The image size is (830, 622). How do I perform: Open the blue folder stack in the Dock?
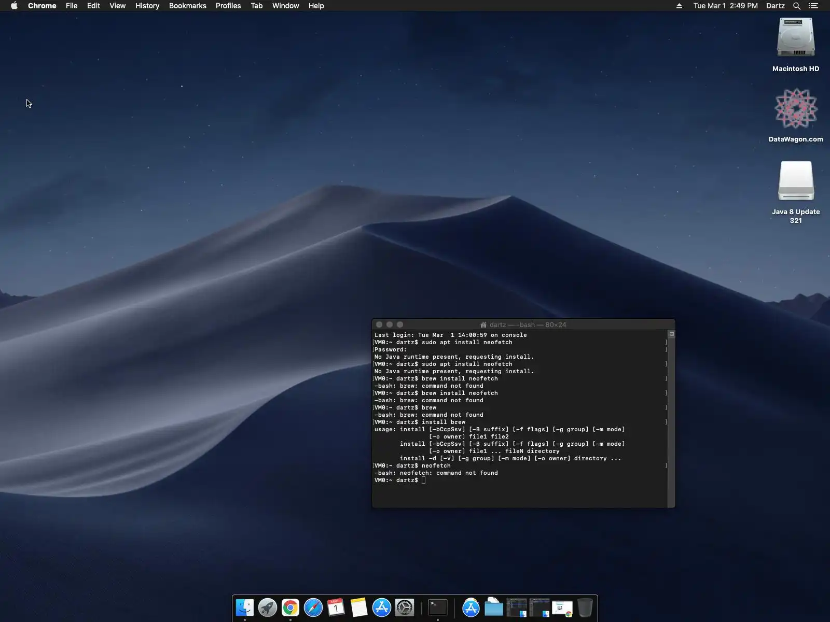(494, 607)
